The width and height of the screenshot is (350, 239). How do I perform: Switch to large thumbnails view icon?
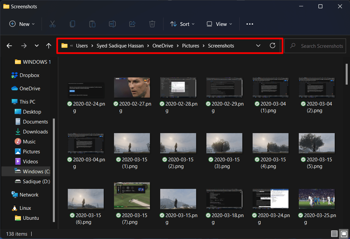pyautogui.click(x=344, y=234)
